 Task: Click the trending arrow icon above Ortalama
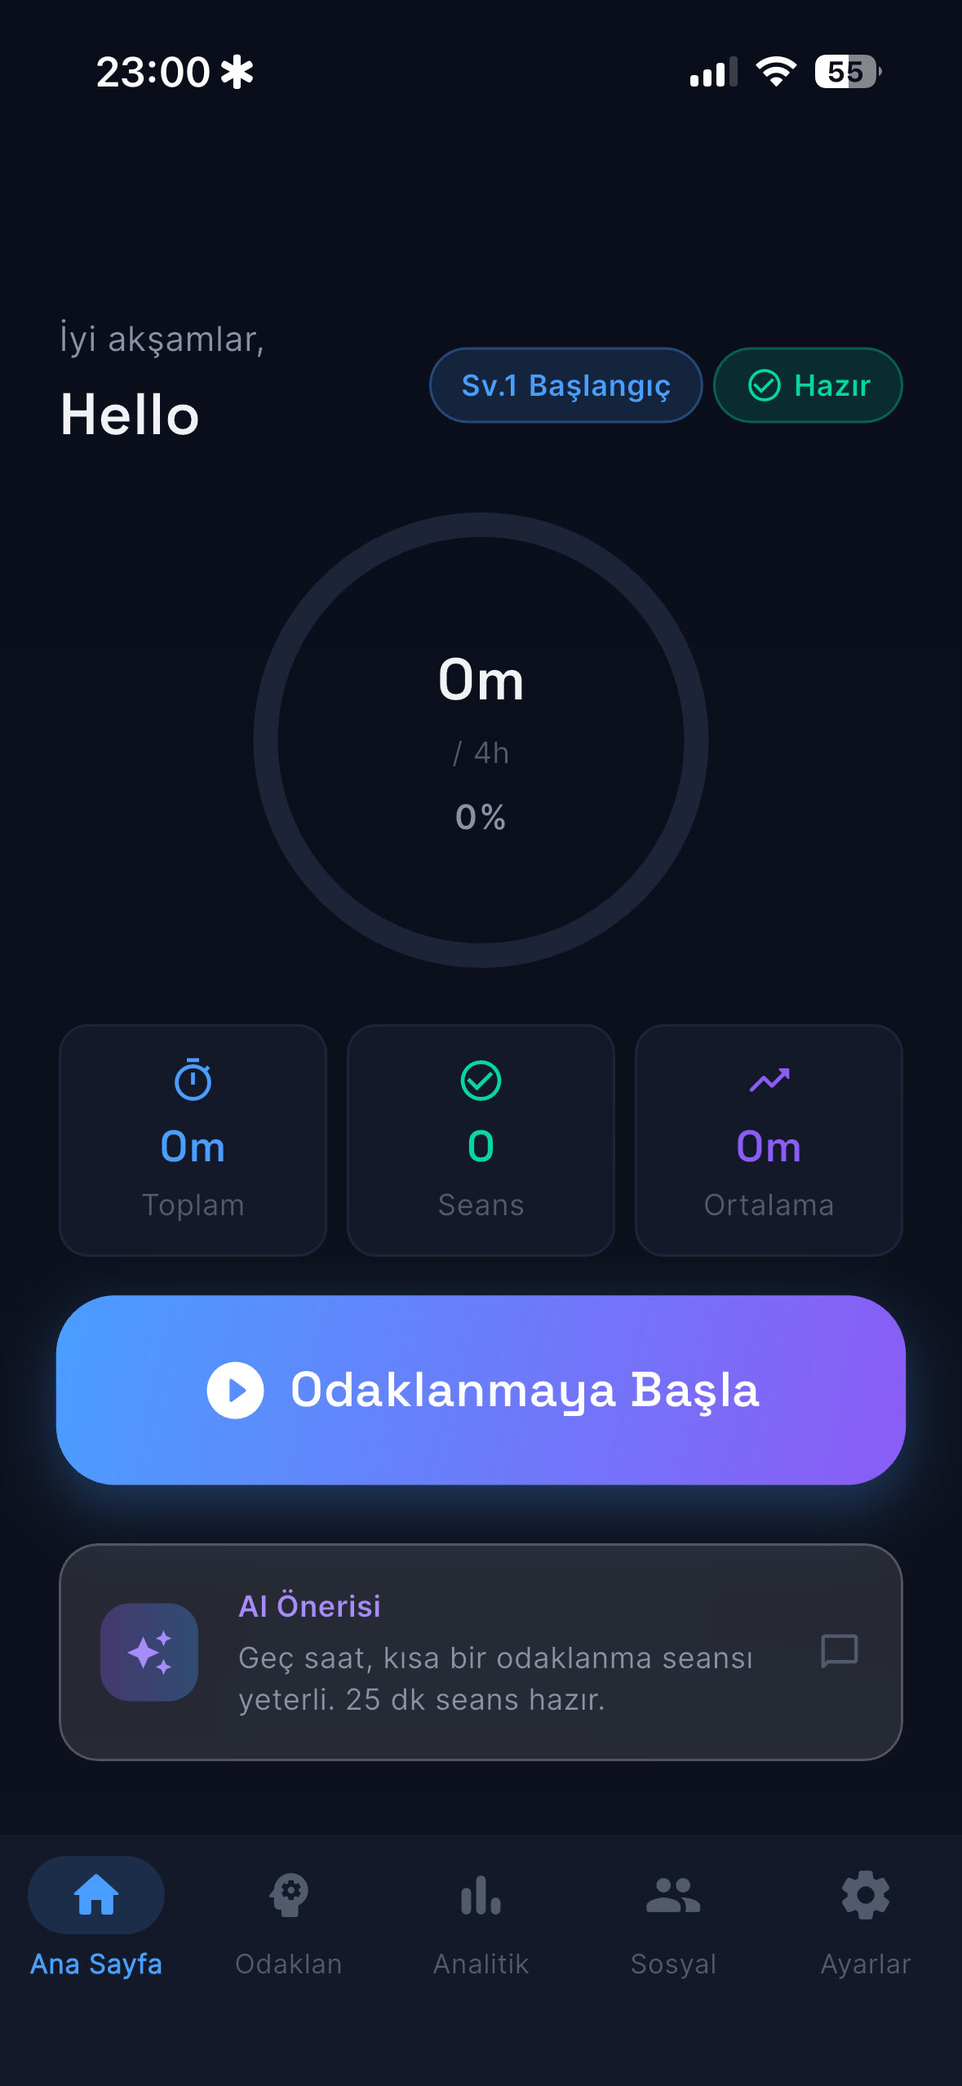[769, 1080]
